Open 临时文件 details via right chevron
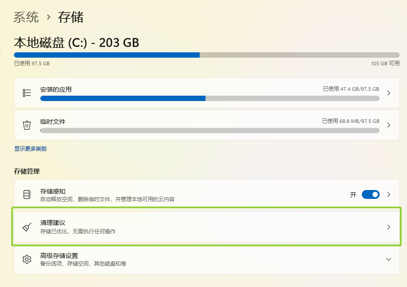 389,125
